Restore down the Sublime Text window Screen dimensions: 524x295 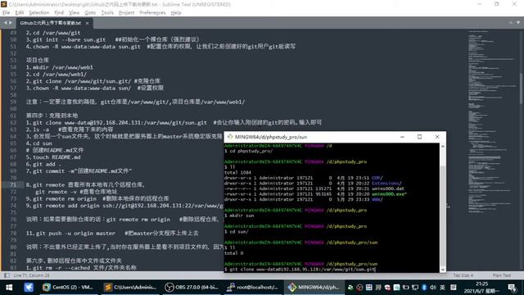[x=497, y=4]
